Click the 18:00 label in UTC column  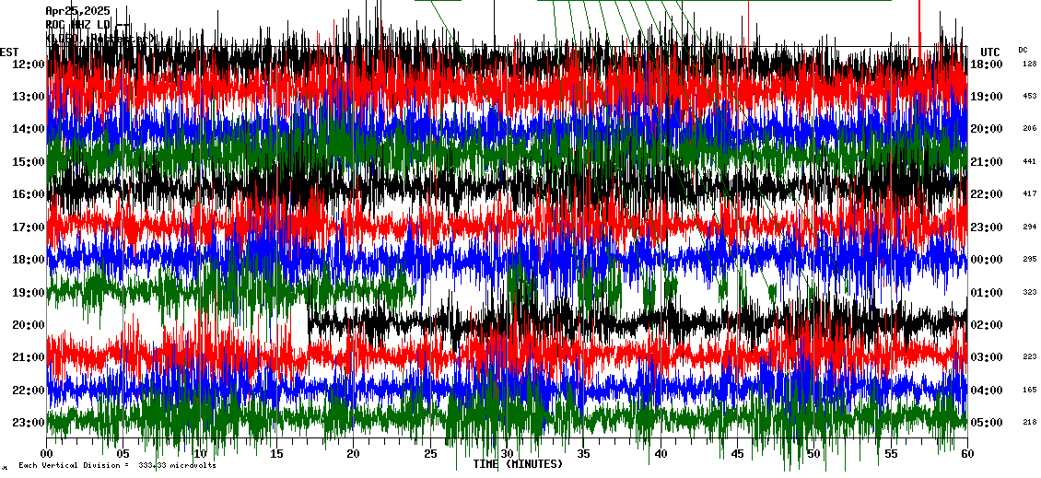pyautogui.click(x=986, y=64)
